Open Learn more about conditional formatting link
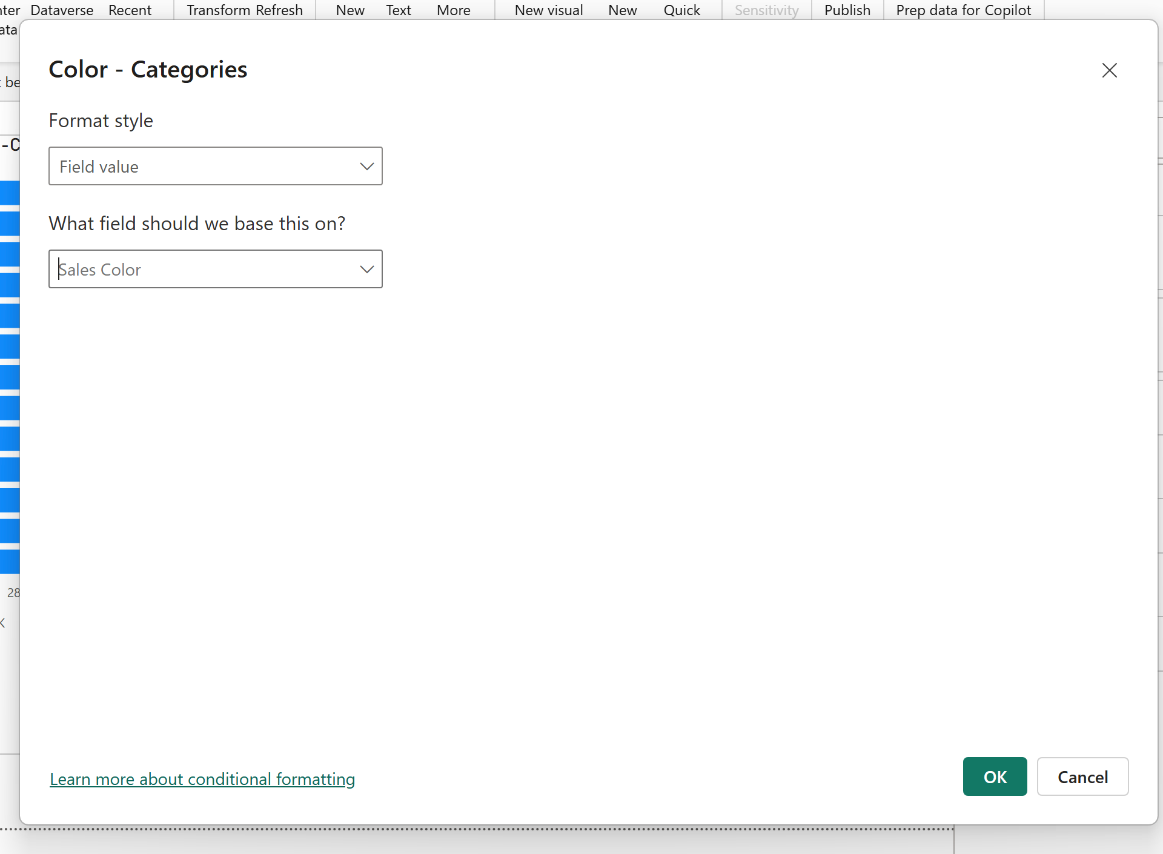 pyautogui.click(x=202, y=779)
